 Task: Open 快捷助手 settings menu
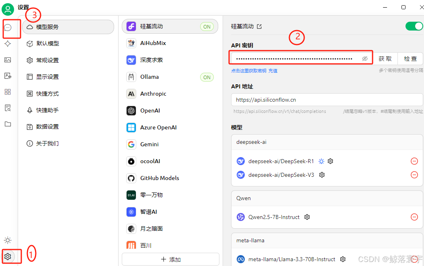pyautogui.click(x=68, y=110)
